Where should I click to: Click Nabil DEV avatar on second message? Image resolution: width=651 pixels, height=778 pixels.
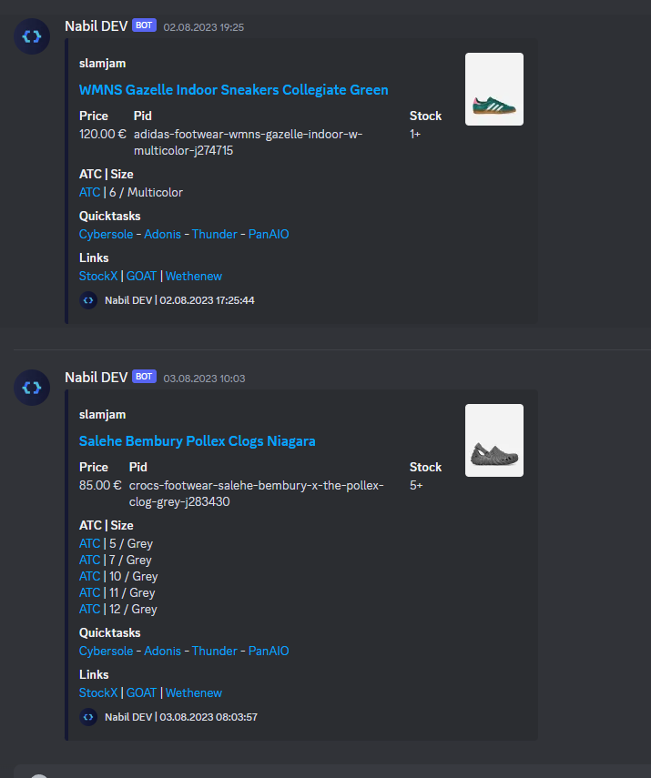(32, 388)
